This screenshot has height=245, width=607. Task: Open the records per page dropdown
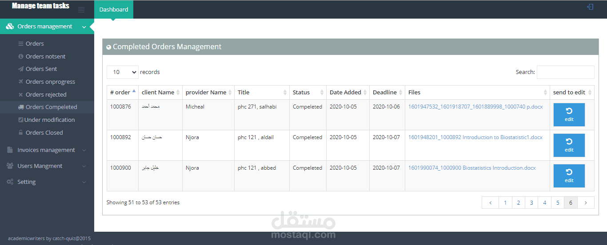pos(123,72)
